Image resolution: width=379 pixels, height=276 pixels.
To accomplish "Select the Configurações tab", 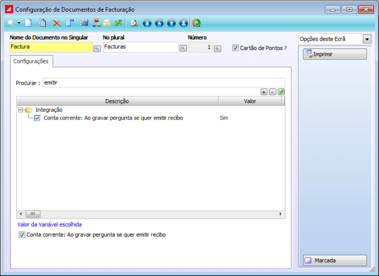I will [x=31, y=61].
